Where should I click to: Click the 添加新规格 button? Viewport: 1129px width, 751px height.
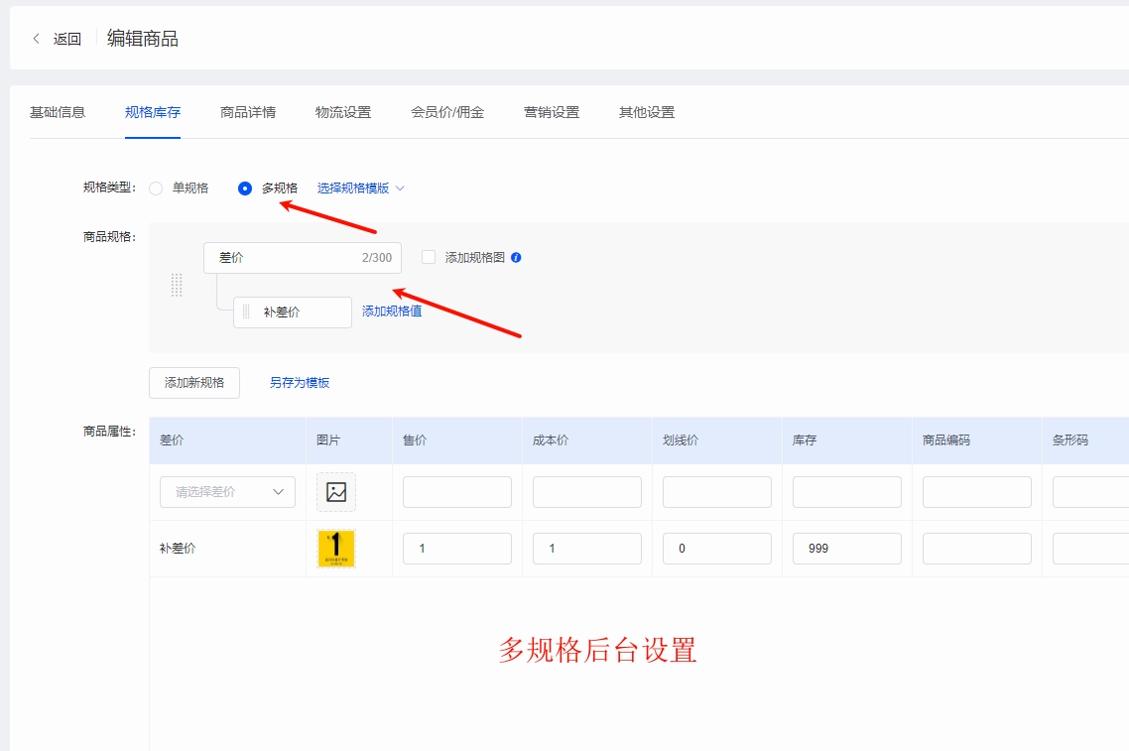click(194, 383)
